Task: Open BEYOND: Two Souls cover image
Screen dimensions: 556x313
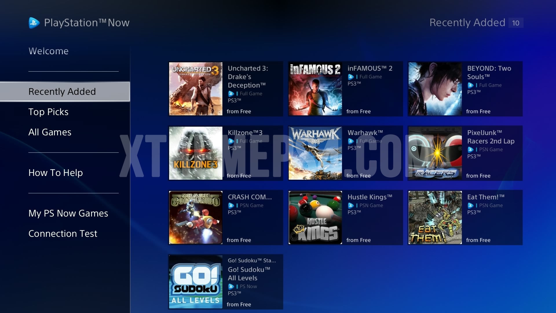Action: coord(435,89)
